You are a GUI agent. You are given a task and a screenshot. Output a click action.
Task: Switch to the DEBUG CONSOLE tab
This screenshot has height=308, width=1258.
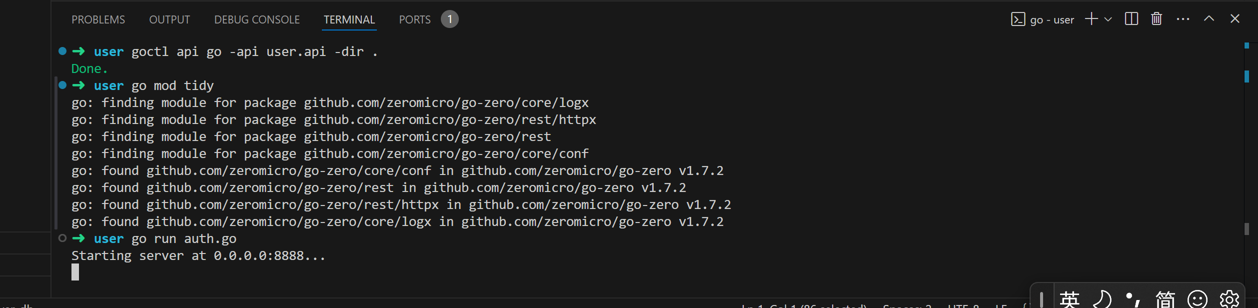point(257,19)
